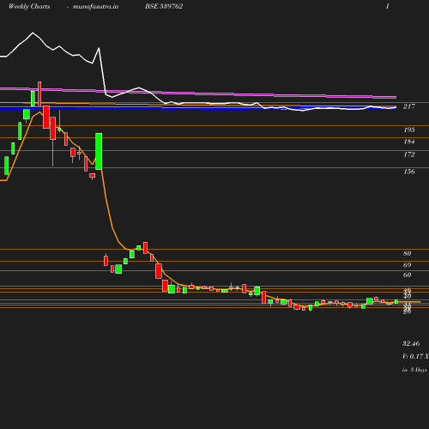The height and width of the screenshot is (429, 429).
Task: Click the 69 price level label
Action: click(408, 265)
